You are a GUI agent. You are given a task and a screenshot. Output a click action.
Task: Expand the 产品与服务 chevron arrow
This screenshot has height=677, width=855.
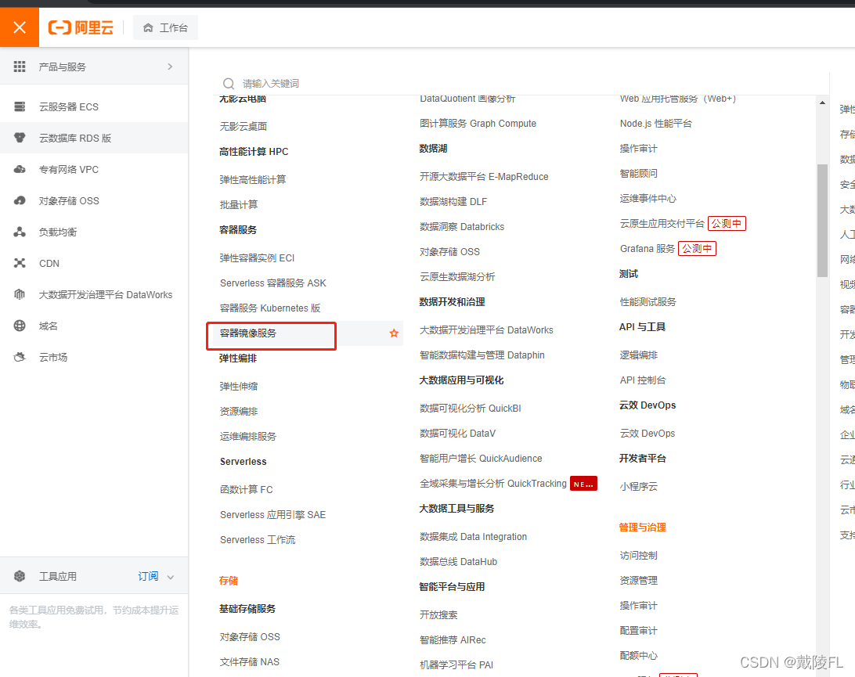[170, 67]
